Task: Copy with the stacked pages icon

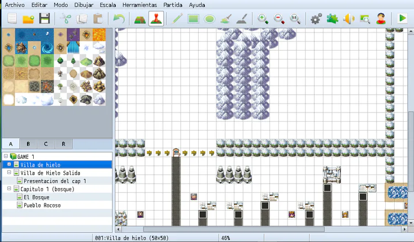Action: click(82, 19)
